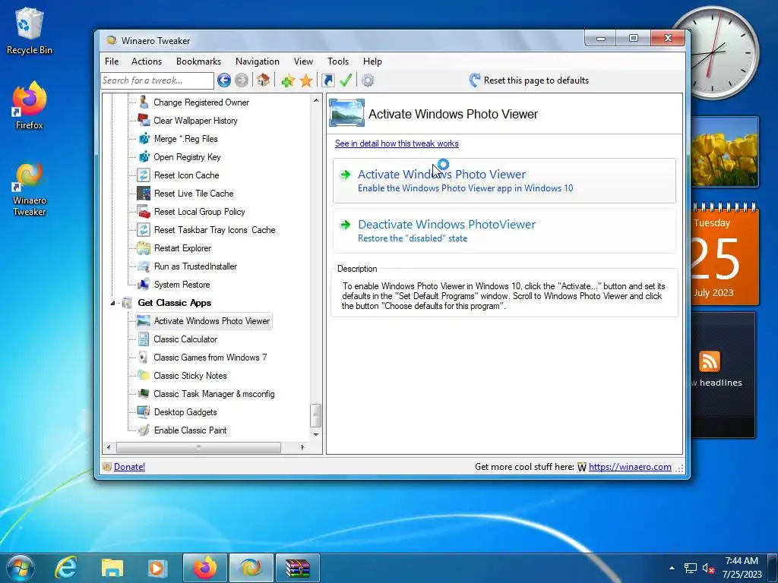778x583 pixels.
Task: Click the Restart Explorer icon
Action: click(x=144, y=248)
